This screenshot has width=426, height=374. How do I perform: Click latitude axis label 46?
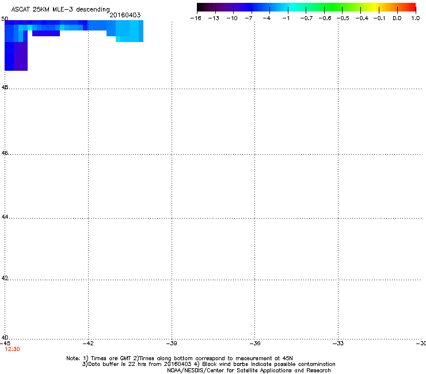click(x=5, y=153)
